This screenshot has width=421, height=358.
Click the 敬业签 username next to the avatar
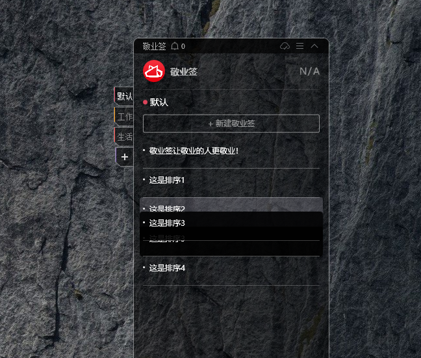pos(184,72)
